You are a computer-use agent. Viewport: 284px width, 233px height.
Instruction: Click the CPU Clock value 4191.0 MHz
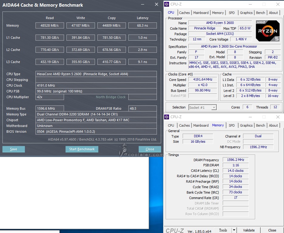(96, 85)
